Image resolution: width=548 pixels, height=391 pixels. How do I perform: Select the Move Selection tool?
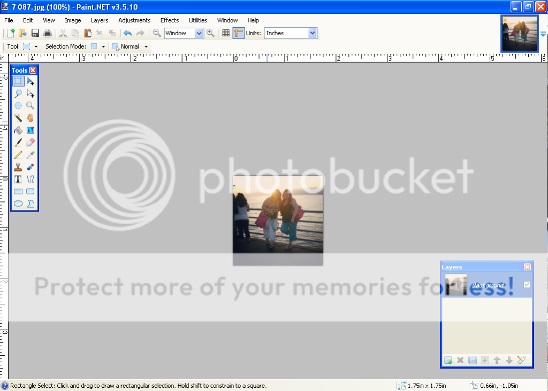tap(31, 93)
